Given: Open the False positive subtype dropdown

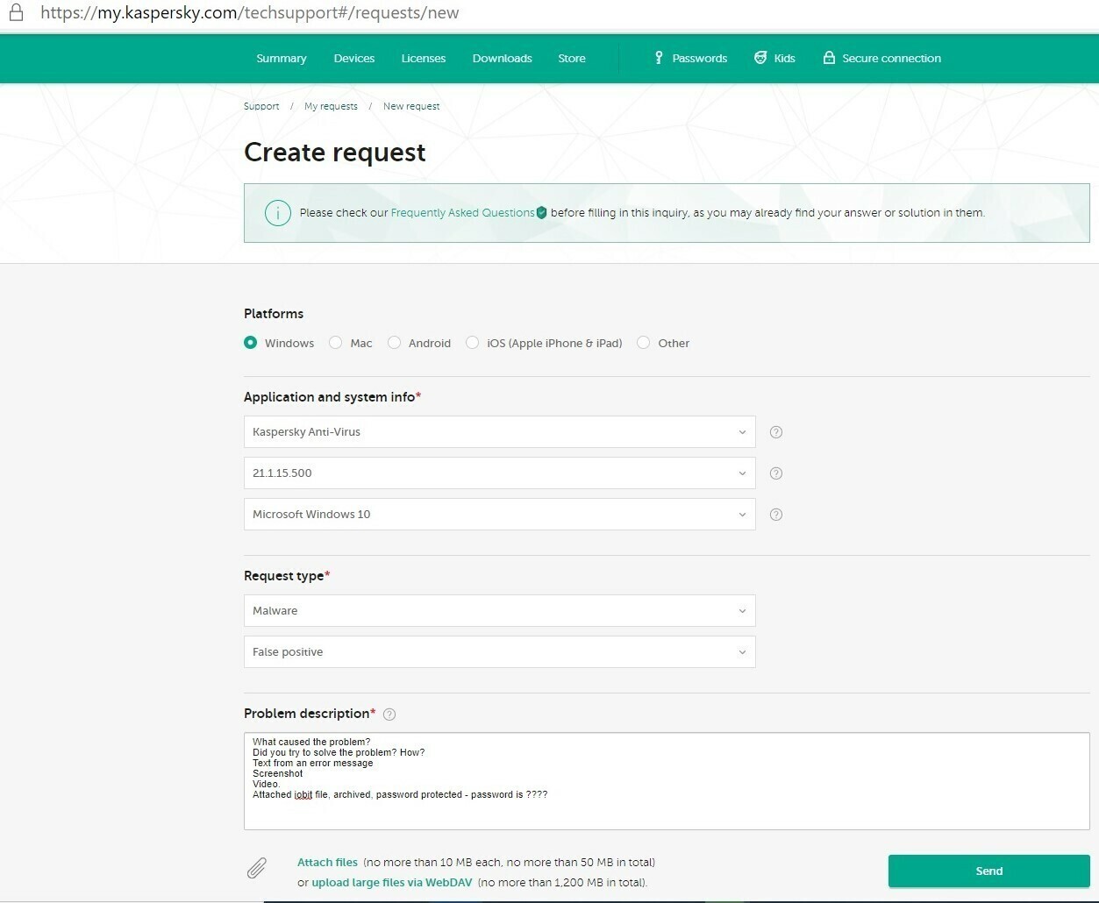Looking at the screenshot, I should point(499,652).
